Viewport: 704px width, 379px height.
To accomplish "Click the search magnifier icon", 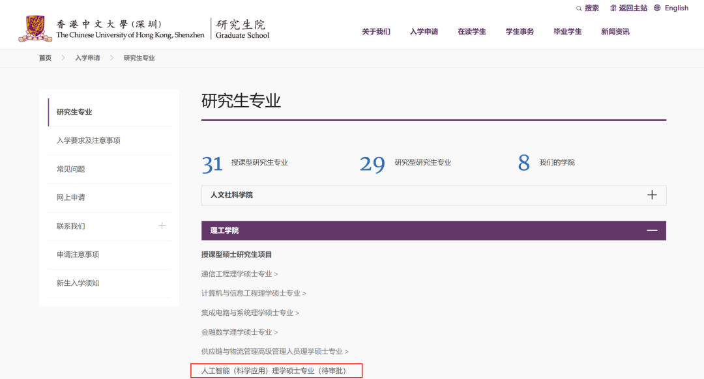I will click(x=579, y=8).
